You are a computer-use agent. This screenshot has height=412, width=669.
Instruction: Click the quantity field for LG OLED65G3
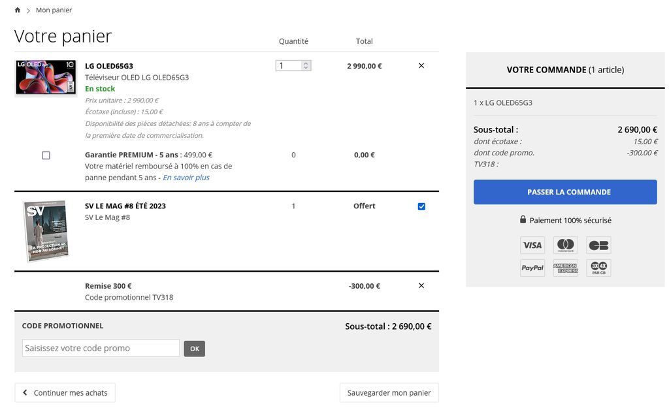point(289,66)
